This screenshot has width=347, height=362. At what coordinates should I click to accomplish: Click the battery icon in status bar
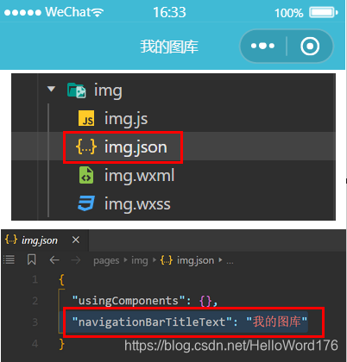tap(324, 12)
